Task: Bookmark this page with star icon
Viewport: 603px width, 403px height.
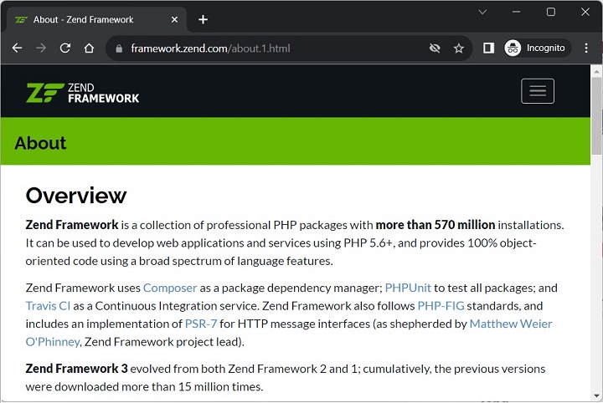Action: pyautogui.click(x=459, y=48)
